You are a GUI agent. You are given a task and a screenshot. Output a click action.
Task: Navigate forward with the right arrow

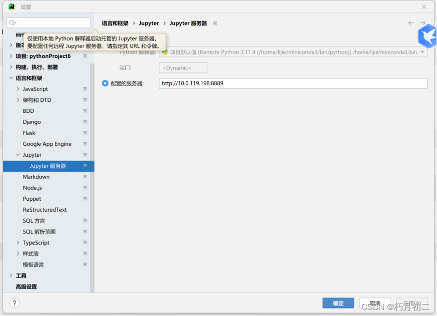point(423,23)
